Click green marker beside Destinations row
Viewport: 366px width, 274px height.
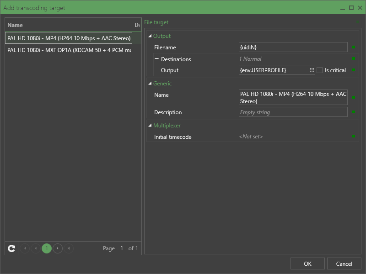(354, 58)
